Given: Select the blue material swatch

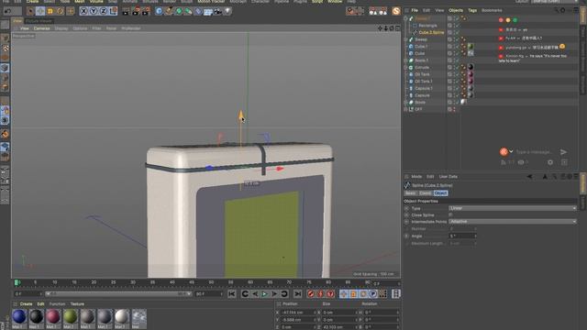Looking at the screenshot, I should (x=19, y=316).
